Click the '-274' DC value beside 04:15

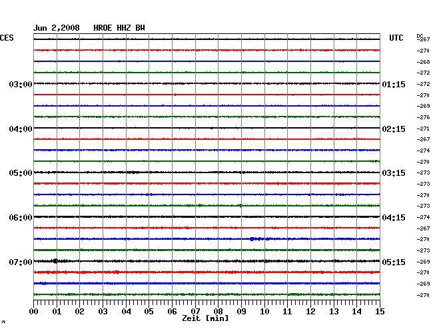coord(423,217)
